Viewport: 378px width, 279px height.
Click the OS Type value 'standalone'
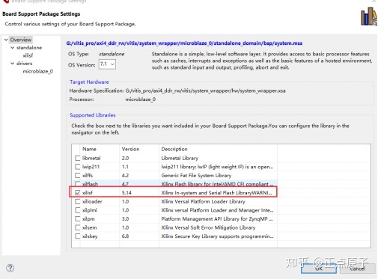[x=112, y=54]
